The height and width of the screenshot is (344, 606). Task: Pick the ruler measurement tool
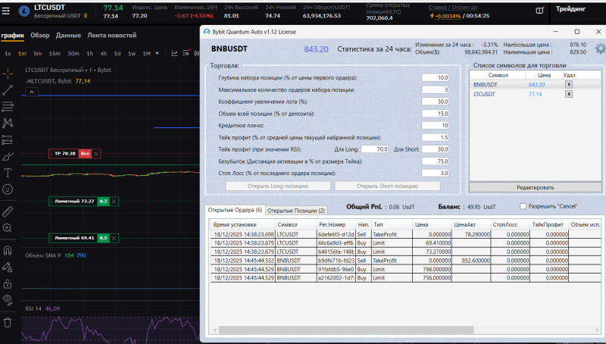pos(8,211)
